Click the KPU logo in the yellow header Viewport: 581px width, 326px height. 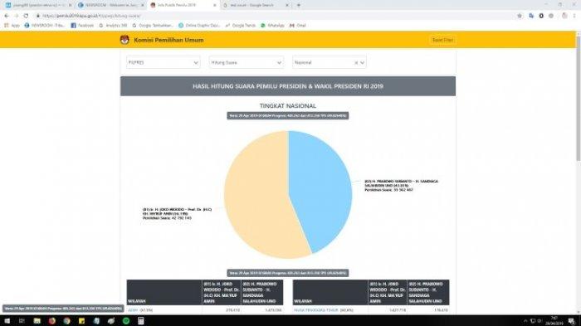124,40
